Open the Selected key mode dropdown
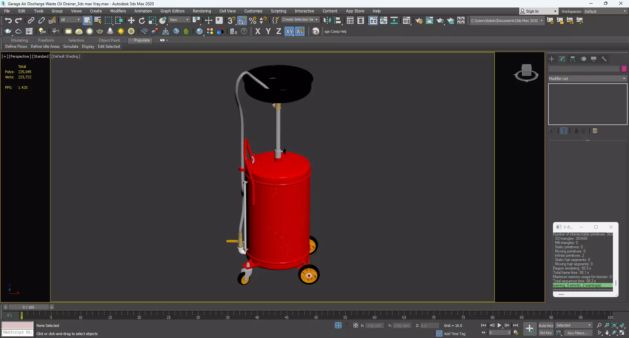The width and height of the screenshot is (629, 338). [574, 325]
